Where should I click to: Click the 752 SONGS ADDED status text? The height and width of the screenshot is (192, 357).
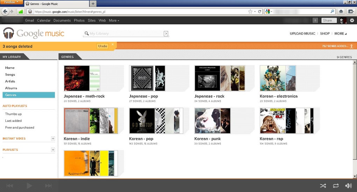(x=335, y=46)
